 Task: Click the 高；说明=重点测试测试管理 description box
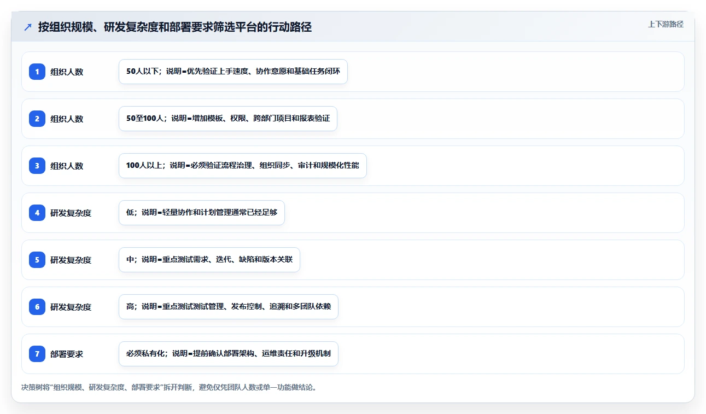click(229, 307)
